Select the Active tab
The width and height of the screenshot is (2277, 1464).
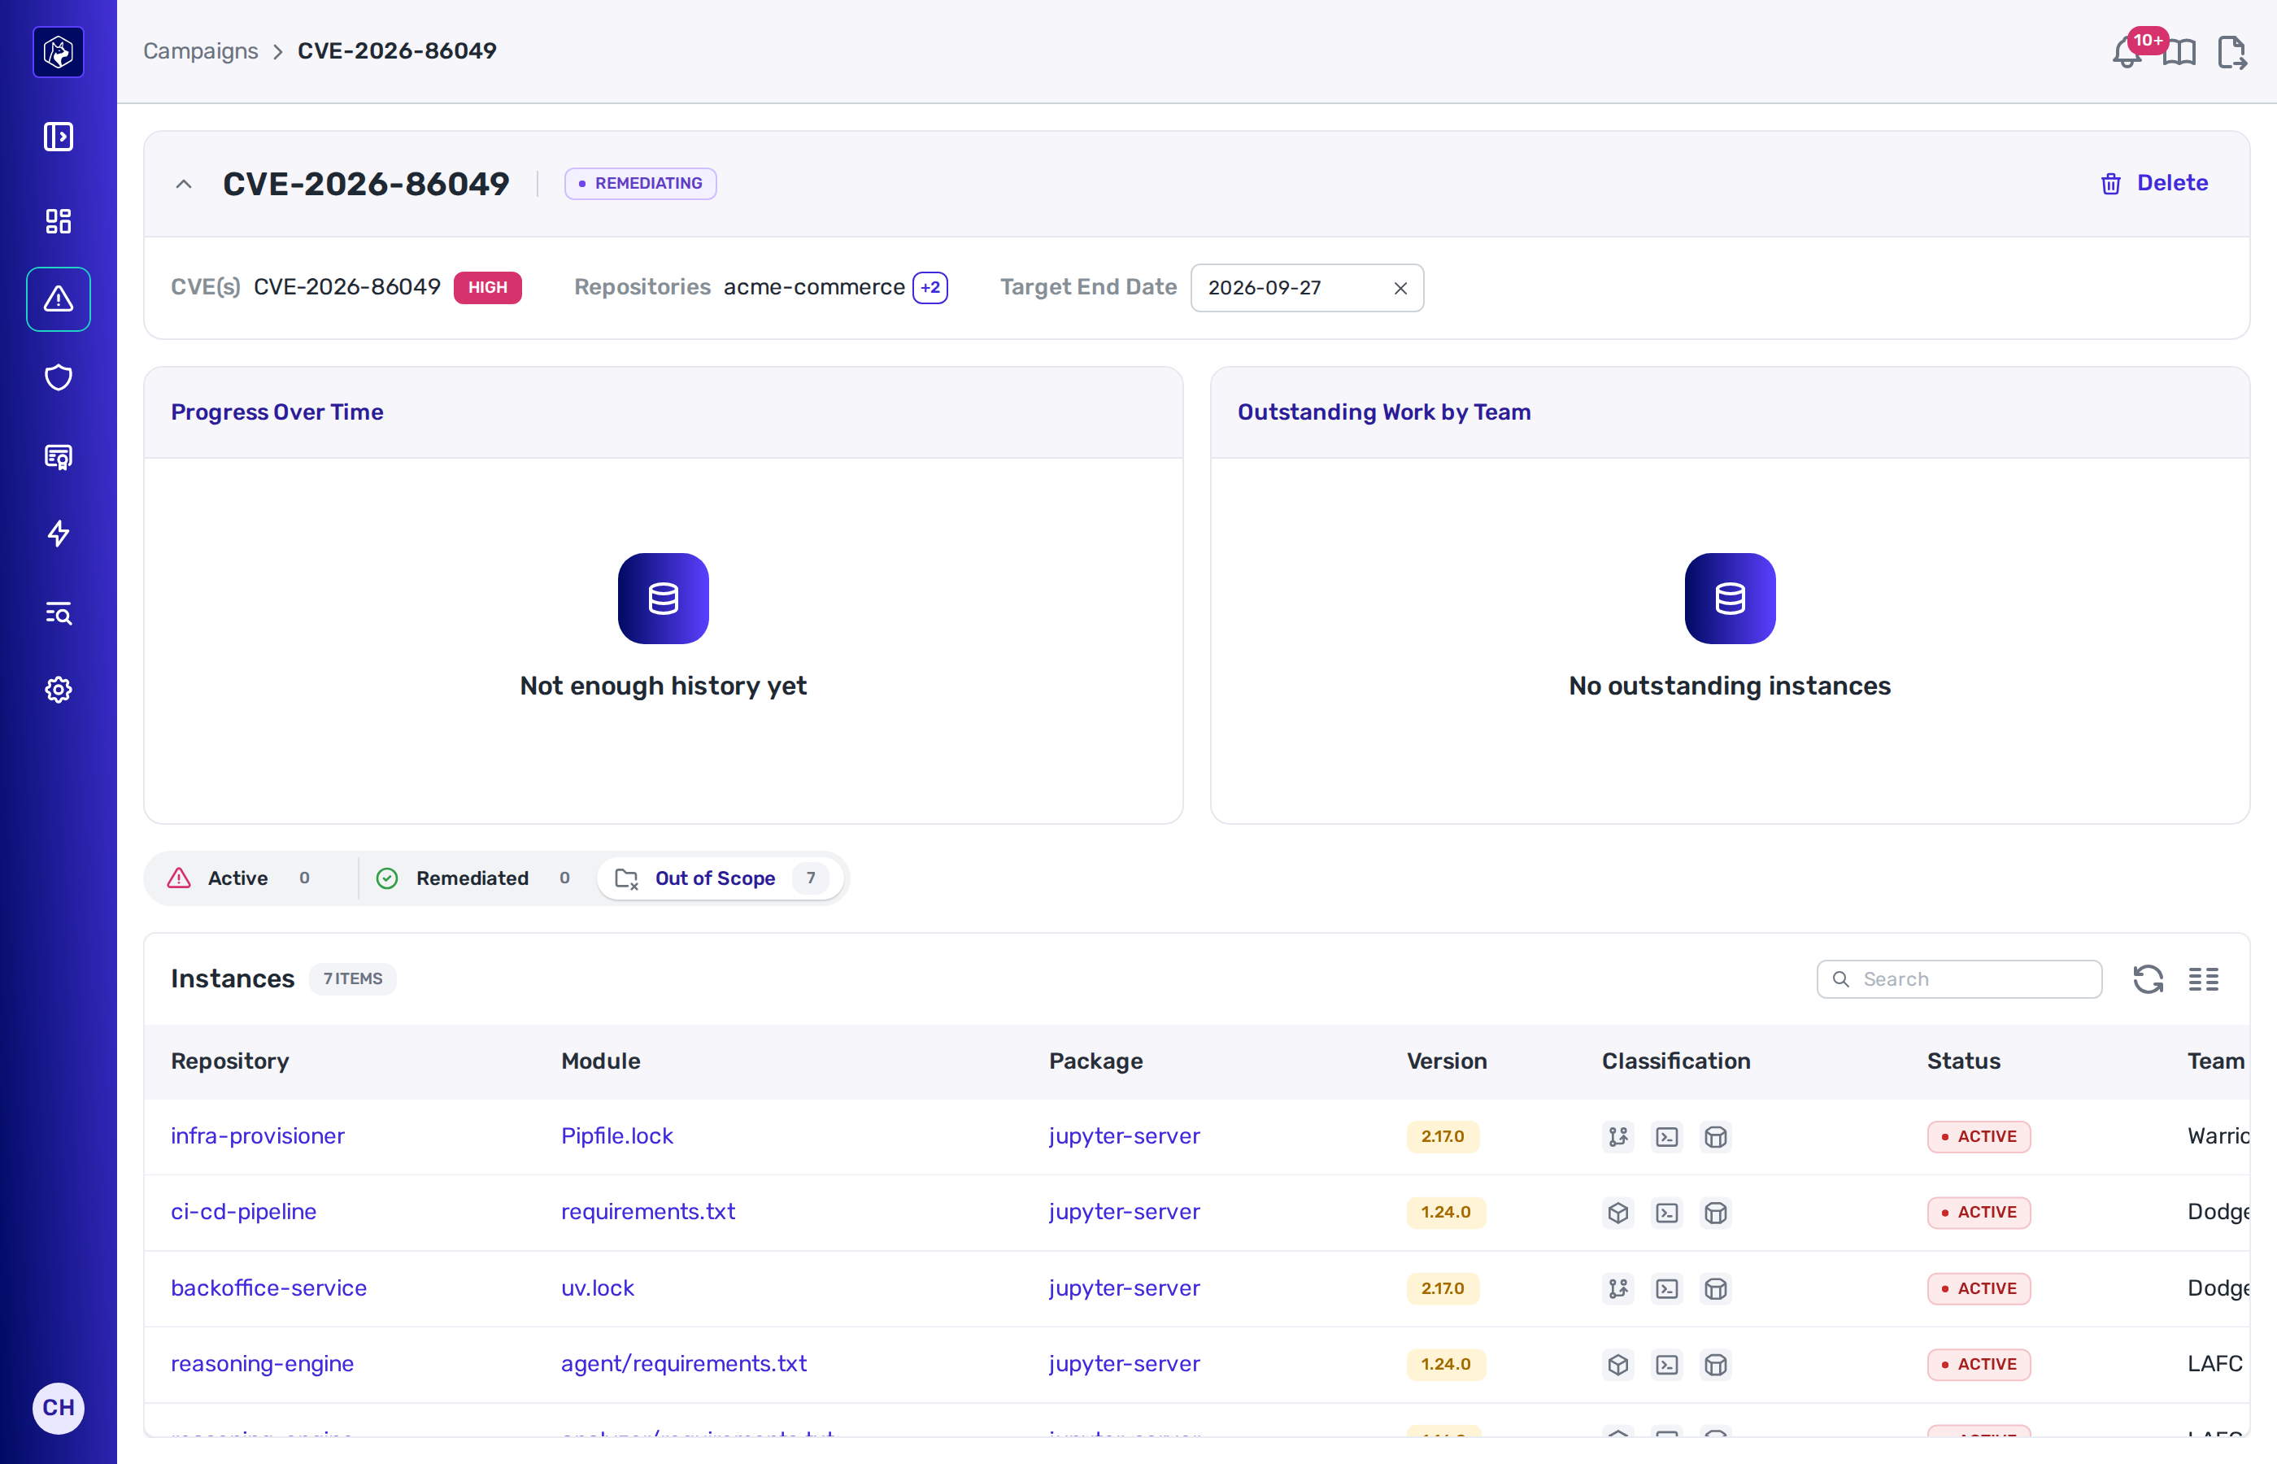pos(249,878)
